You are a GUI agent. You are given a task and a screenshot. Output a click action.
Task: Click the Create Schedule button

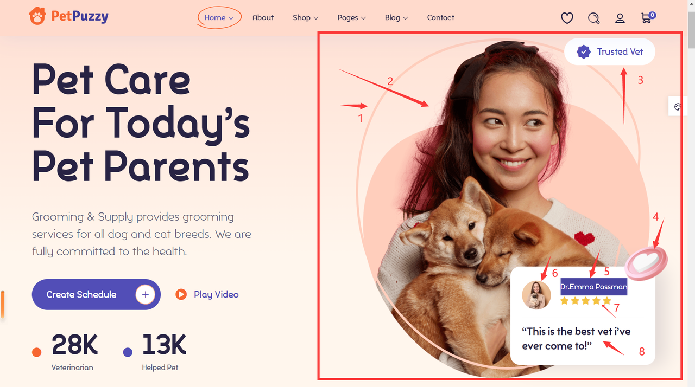click(x=96, y=294)
